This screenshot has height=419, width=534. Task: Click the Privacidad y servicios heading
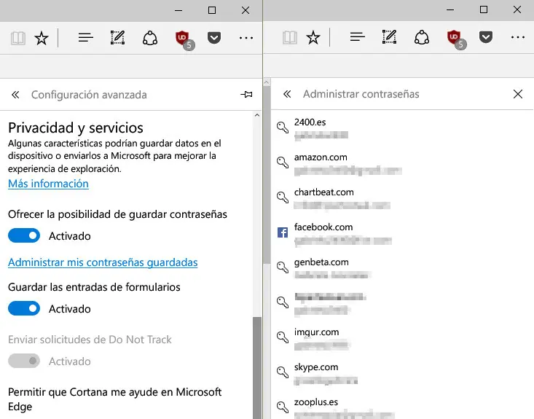pyautogui.click(x=76, y=128)
